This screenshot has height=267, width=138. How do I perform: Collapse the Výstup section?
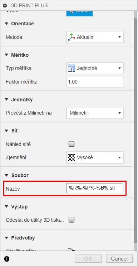[x=6, y=207]
